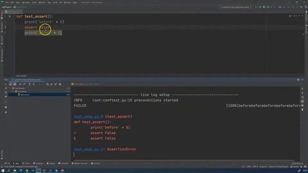Open Event Log in the status bar
308x173 pixels.
click(x=297, y=163)
